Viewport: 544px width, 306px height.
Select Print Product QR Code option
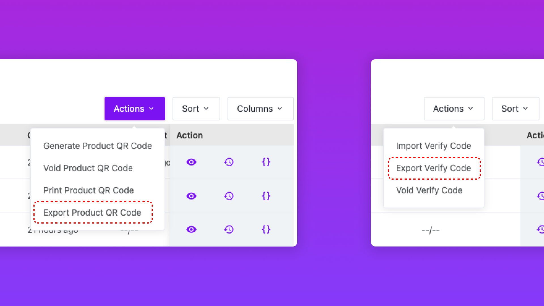(88, 190)
